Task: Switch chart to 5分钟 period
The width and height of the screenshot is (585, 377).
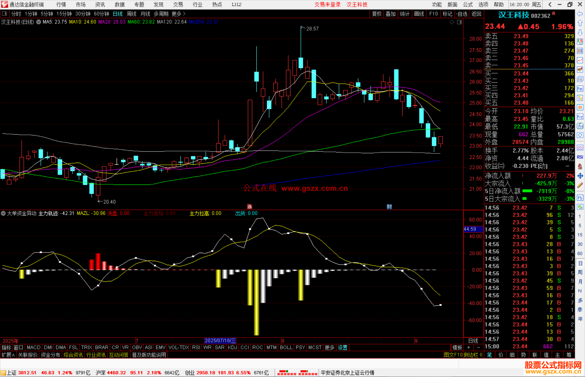Action: point(47,14)
